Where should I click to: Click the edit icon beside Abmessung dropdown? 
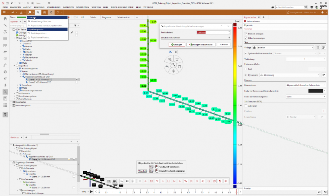[323, 75]
